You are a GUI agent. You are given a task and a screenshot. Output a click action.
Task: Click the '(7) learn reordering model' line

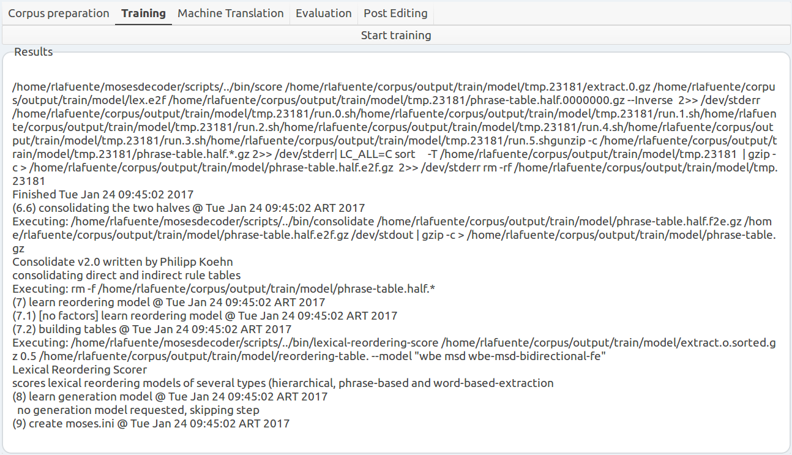tap(169, 303)
